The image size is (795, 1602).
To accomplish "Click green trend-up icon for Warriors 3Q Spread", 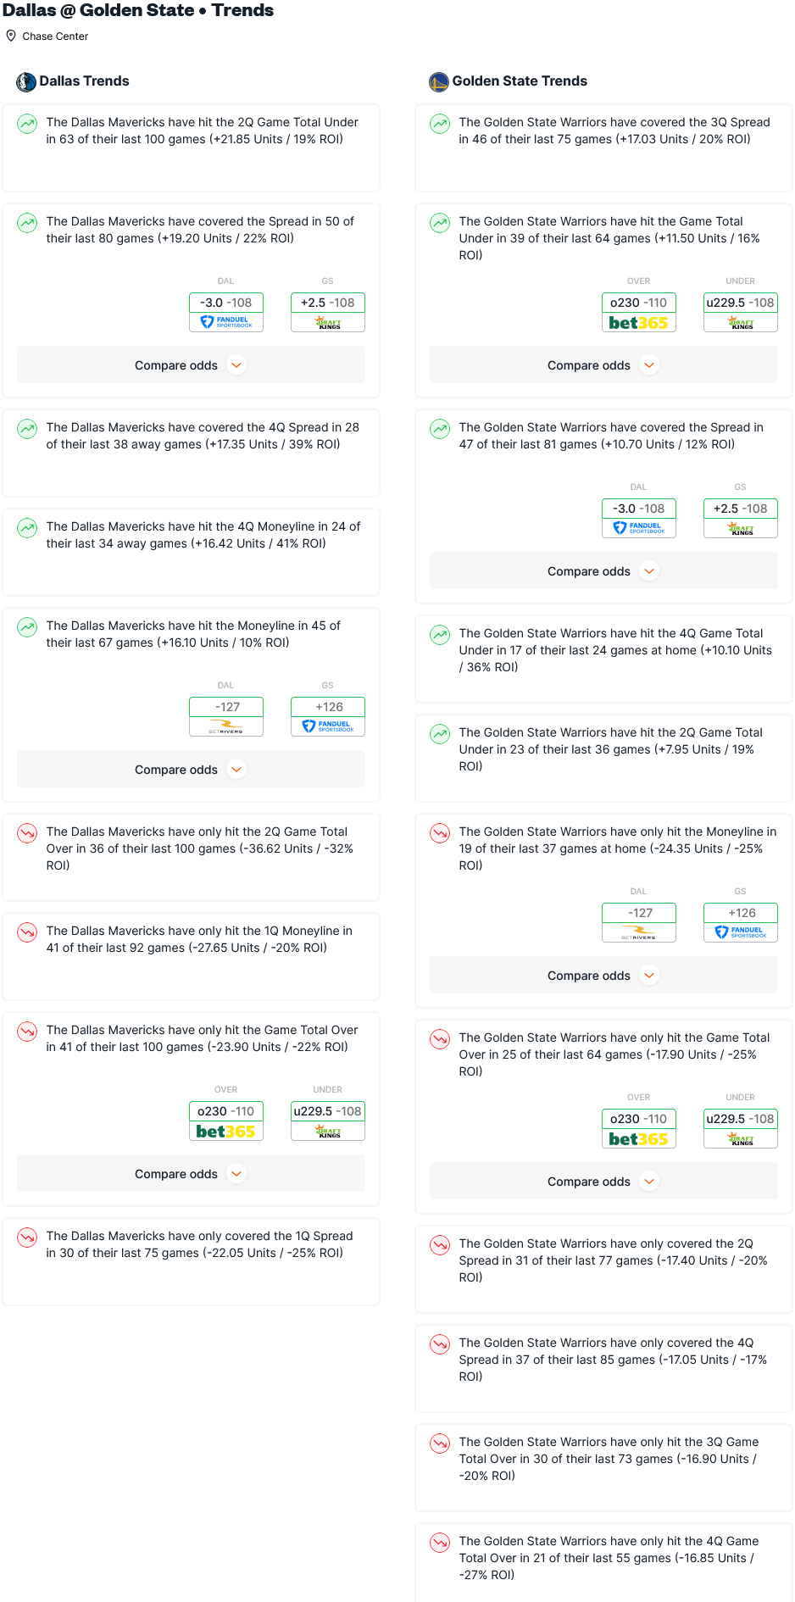I will click(x=440, y=124).
